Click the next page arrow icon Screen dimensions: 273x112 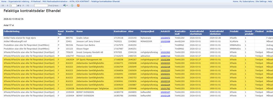click(x=24, y=6)
